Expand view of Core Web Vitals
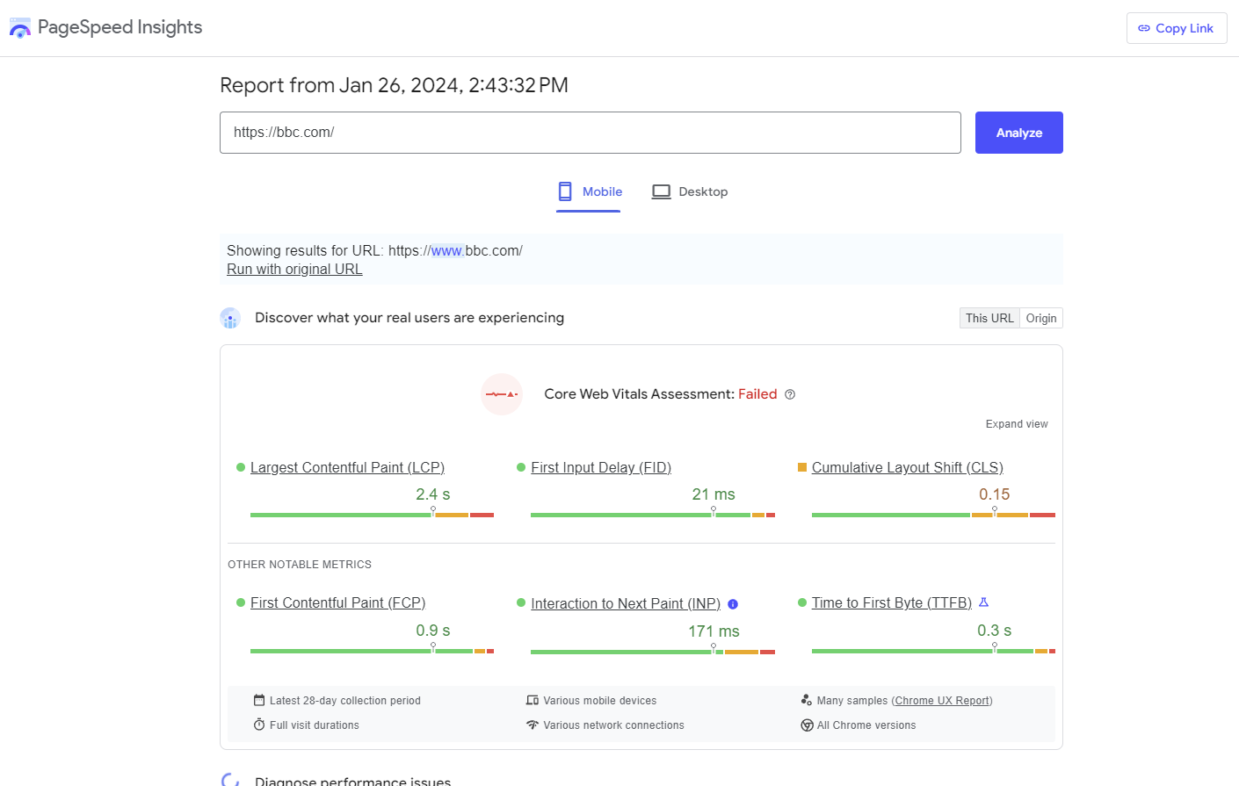 (x=1017, y=424)
